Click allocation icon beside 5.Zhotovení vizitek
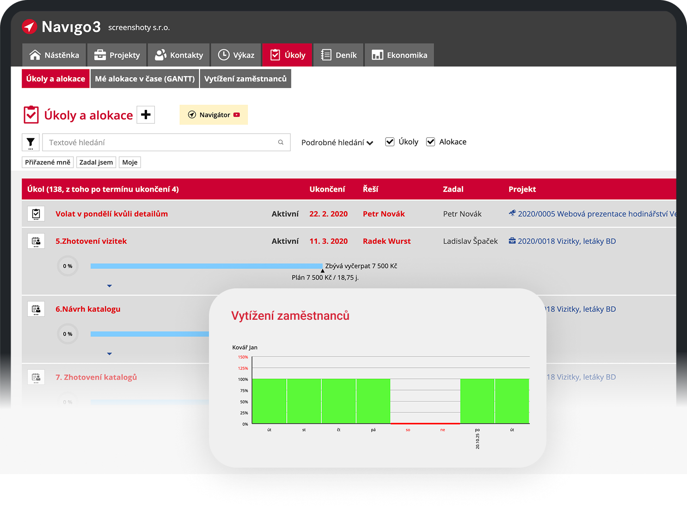This screenshot has width=687, height=512. [x=36, y=241]
